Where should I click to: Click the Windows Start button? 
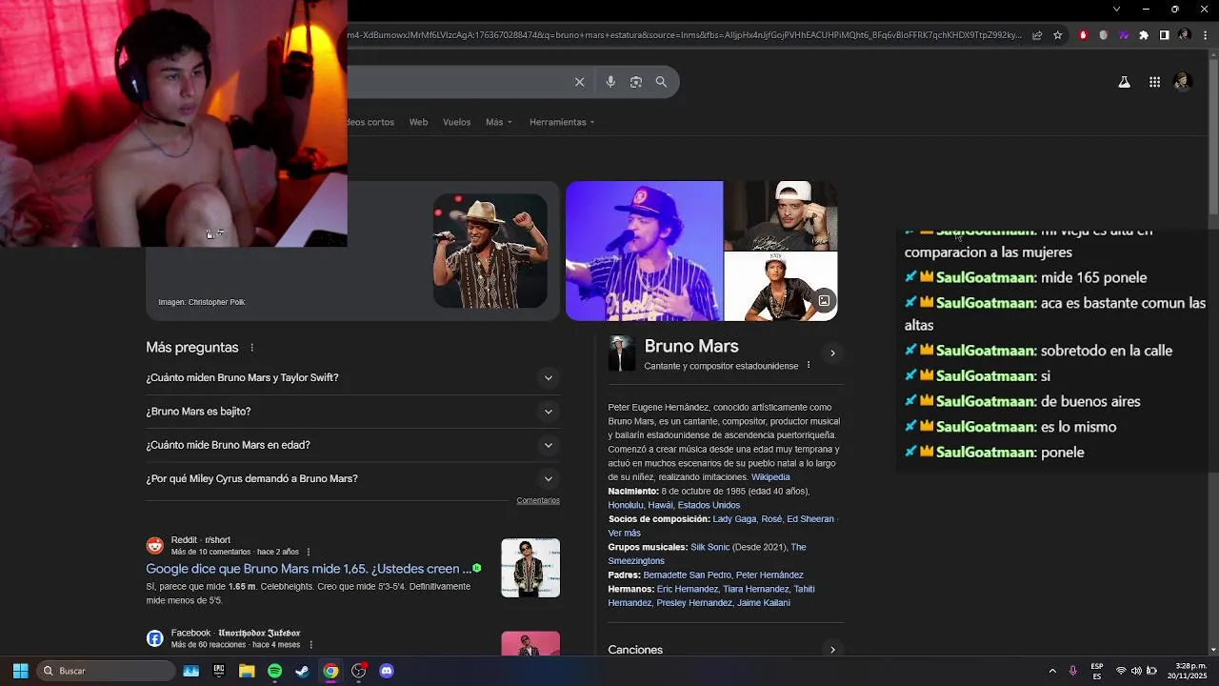tap(20, 671)
